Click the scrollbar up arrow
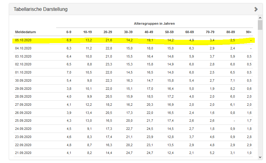Image resolution: width=266 pixels, height=163 pixels. point(260,18)
